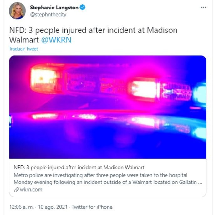Click Traducir Tweet to translate
219x215 pixels.
click(23, 49)
